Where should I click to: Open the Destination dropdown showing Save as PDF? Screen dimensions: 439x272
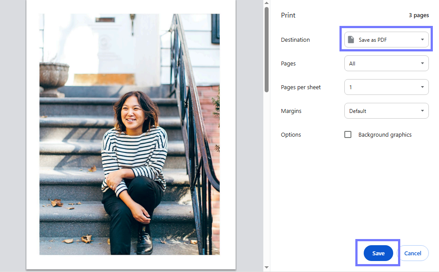pyautogui.click(x=386, y=40)
